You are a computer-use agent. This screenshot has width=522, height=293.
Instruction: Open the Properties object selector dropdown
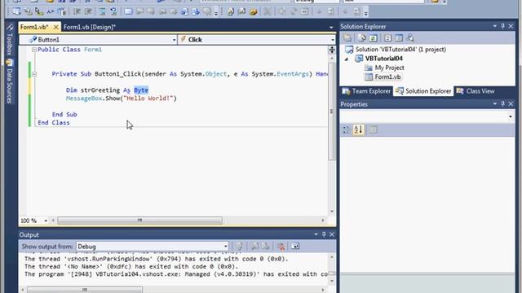pos(510,116)
